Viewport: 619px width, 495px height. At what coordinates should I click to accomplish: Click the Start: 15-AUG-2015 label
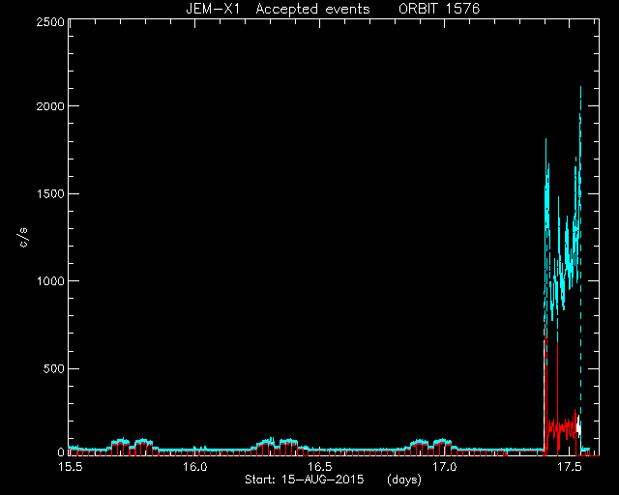[x=305, y=480]
